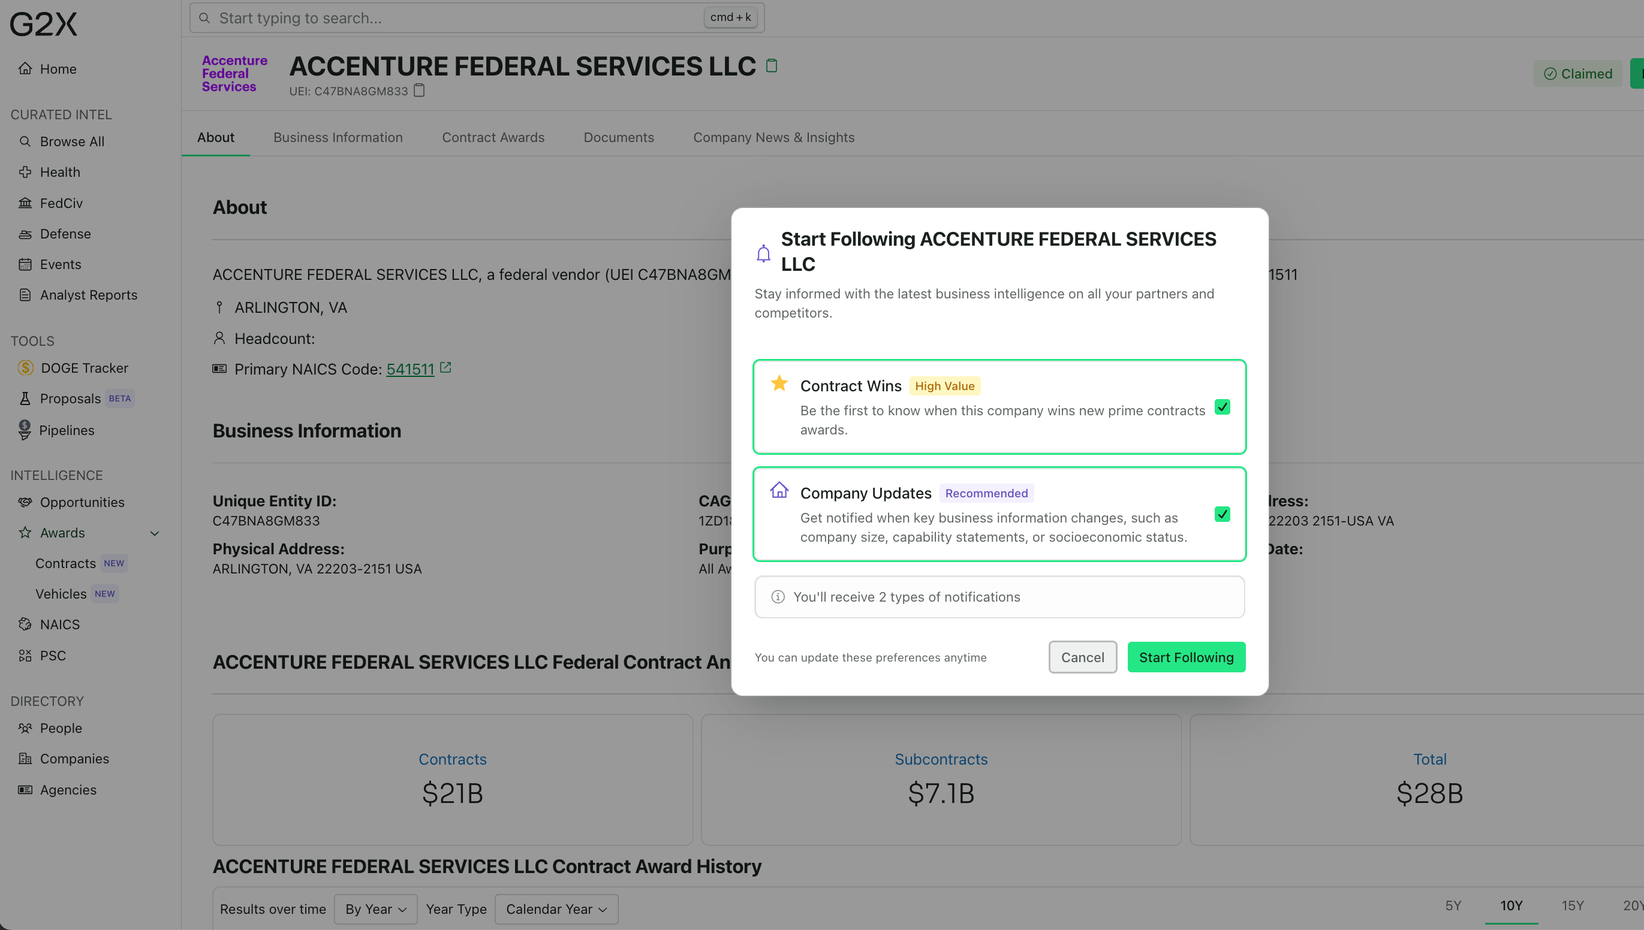Open NAICS code 541511 link
1644x930 pixels.
(410, 369)
